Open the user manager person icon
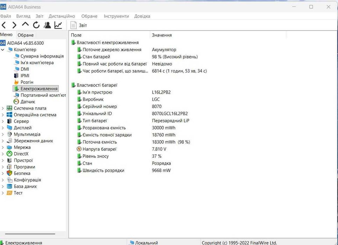 [x=47, y=25]
